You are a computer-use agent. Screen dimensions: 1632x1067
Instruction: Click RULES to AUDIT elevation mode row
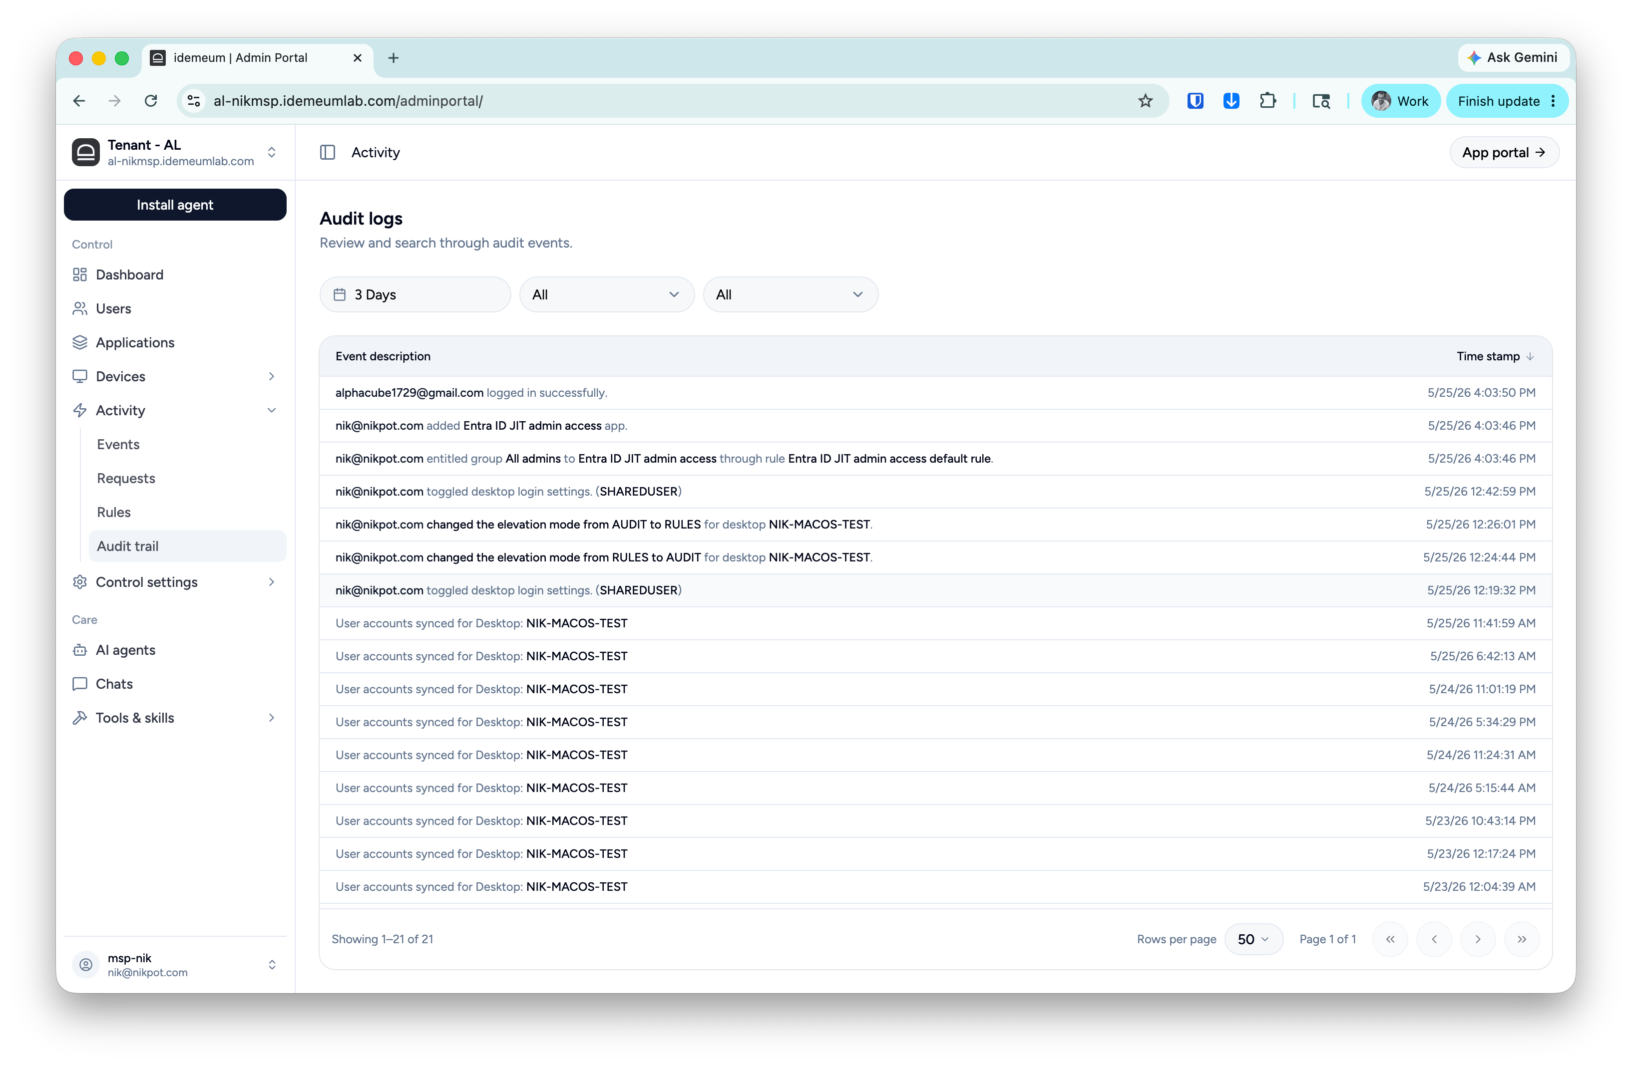click(x=935, y=557)
